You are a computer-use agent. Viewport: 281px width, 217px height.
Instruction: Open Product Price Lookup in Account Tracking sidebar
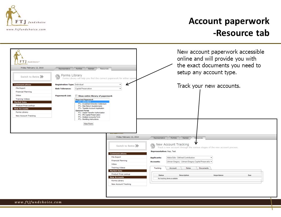pyautogui.click(x=121, y=174)
